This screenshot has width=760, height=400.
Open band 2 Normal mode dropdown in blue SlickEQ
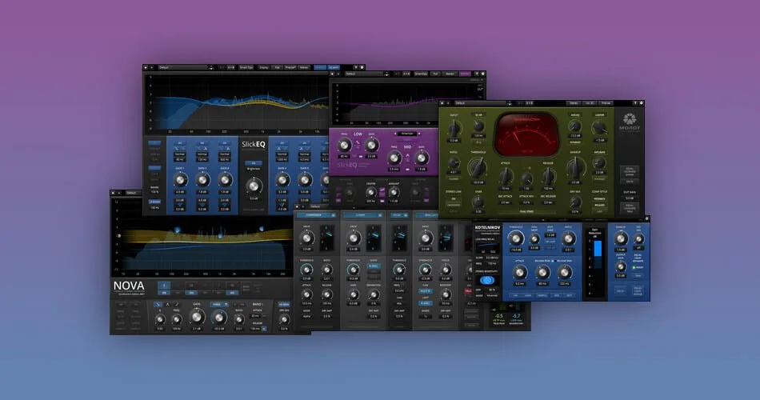pyautogui.click(x=202, y=154)
